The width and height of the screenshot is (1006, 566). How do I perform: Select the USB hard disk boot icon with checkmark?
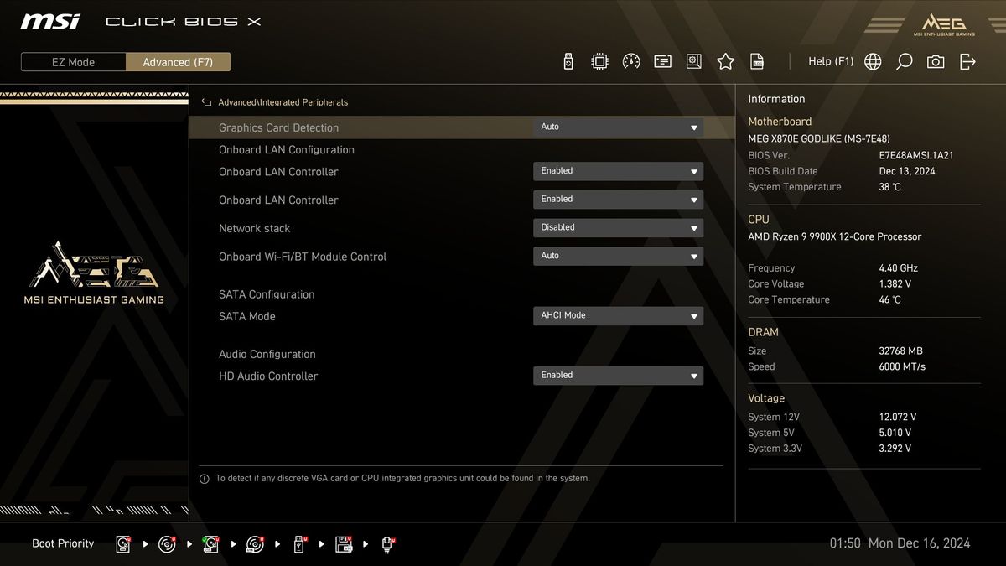211,544
